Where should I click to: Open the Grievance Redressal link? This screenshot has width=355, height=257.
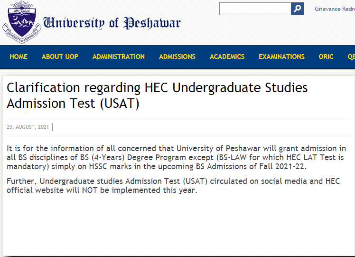click(x=335, y=9)
